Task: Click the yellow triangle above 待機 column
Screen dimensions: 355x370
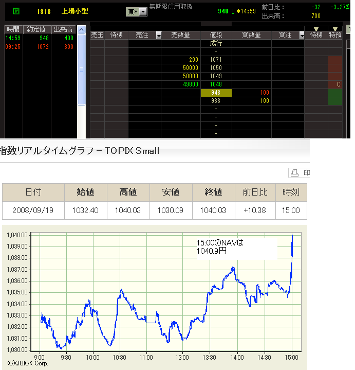Action: (x=316, y=29)
